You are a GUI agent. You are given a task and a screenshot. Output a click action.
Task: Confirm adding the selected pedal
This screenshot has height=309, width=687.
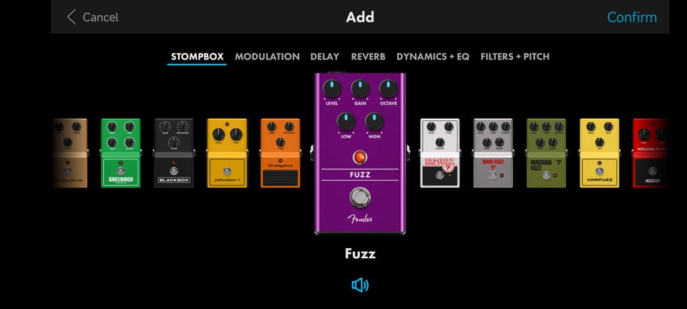click(632, 17)
